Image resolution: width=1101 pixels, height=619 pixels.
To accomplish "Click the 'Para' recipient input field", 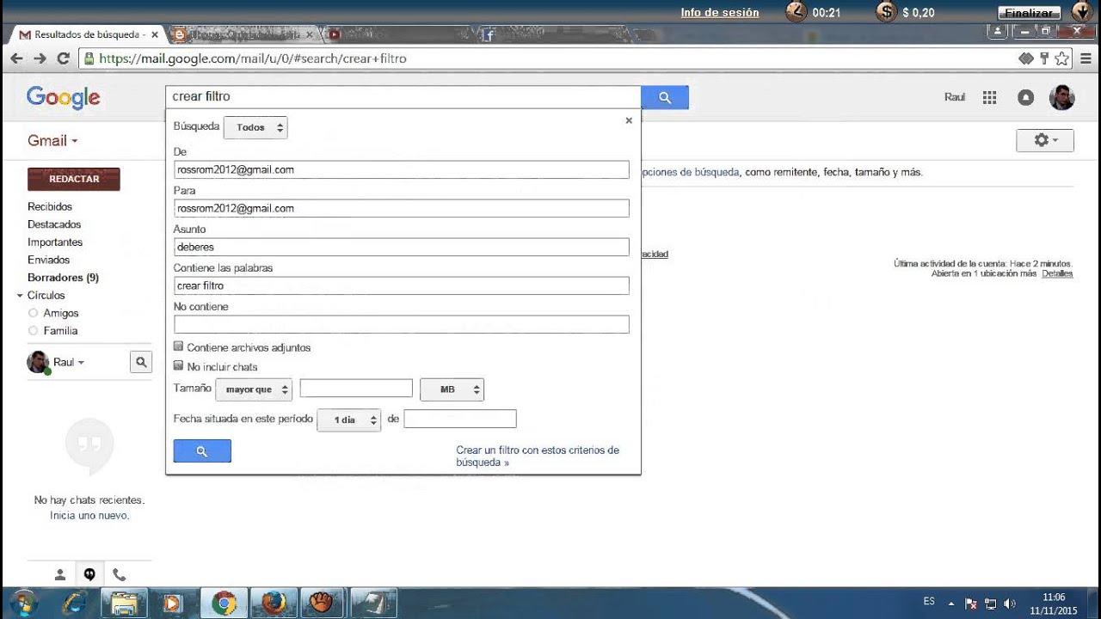I will pos(402,208).
